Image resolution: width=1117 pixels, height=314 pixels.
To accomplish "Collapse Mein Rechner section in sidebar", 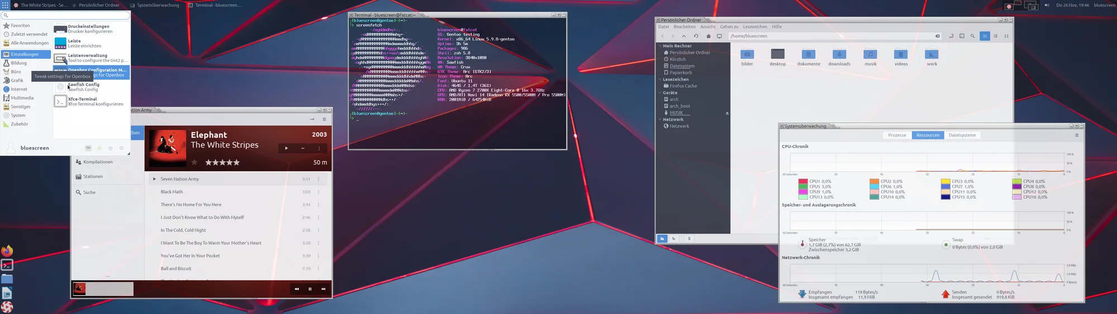I will [660, 46].
